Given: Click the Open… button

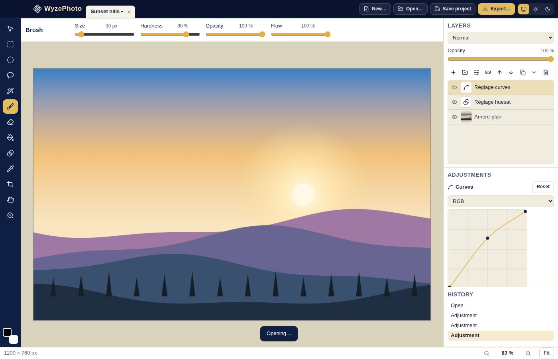Looking at the screenshot, I should pyautogui.click(x=411, y=9).
